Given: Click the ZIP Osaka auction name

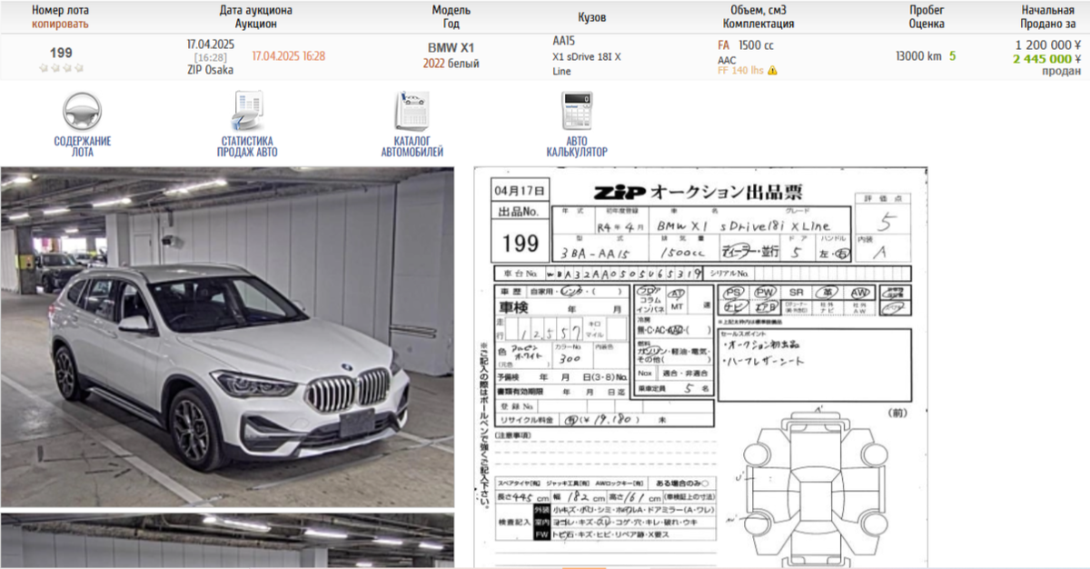Looking at the screenshot, I should pos(210,70).
